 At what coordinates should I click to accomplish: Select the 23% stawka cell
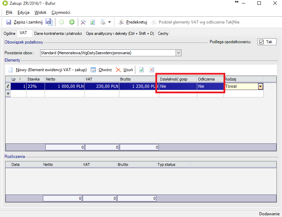36,86
